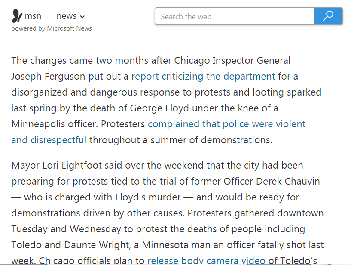Open the news section menu

[67, 16]
